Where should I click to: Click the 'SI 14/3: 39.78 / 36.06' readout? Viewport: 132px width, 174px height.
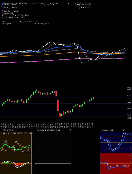(x=21, y=15)
